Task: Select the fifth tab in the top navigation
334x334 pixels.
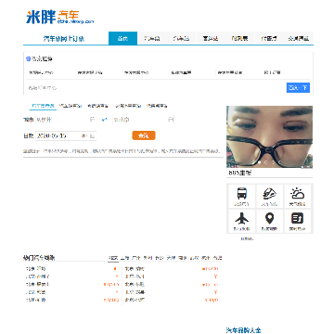Action: click(x=239, y=38)
